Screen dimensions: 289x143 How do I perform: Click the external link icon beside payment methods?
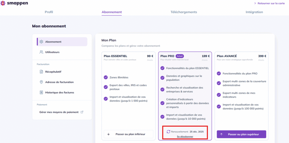coord(82,112)
